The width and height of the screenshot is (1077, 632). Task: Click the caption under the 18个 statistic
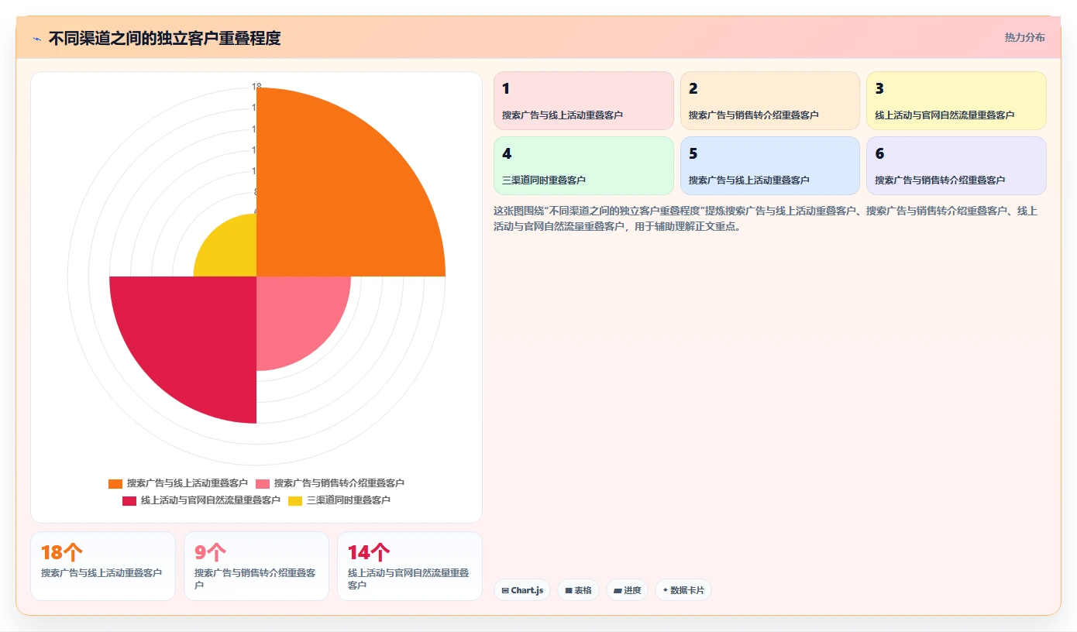(x=102, y=573)
